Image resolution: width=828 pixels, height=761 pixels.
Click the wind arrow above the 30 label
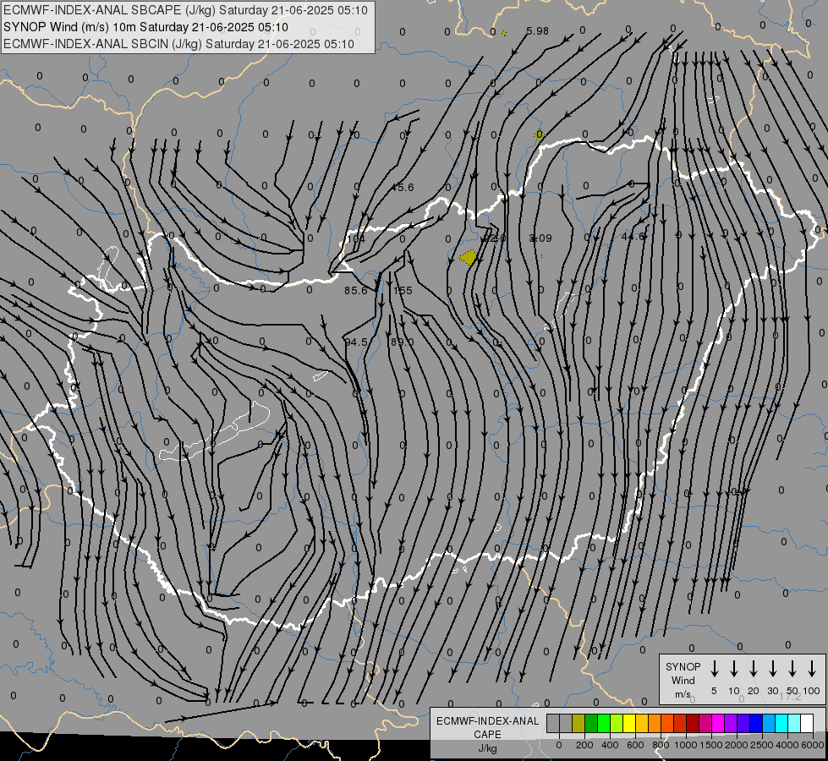(x=772, y=669)
